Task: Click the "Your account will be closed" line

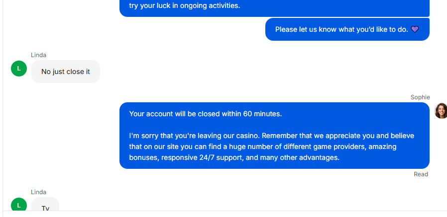Action: (x=206, y=114)
